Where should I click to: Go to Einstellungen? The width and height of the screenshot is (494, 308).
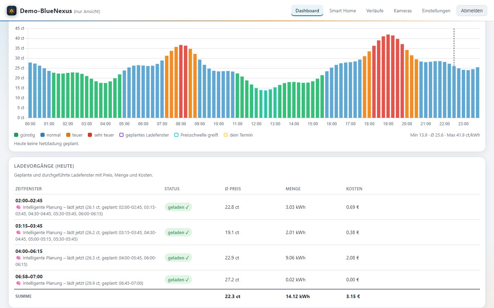[436, 11]
